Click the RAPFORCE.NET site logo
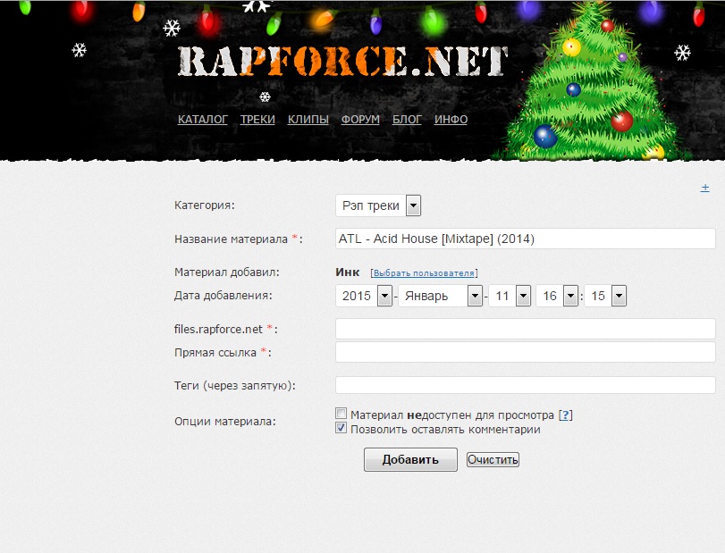The width and height of the screenshot is (725, 553). pos(342,61)
